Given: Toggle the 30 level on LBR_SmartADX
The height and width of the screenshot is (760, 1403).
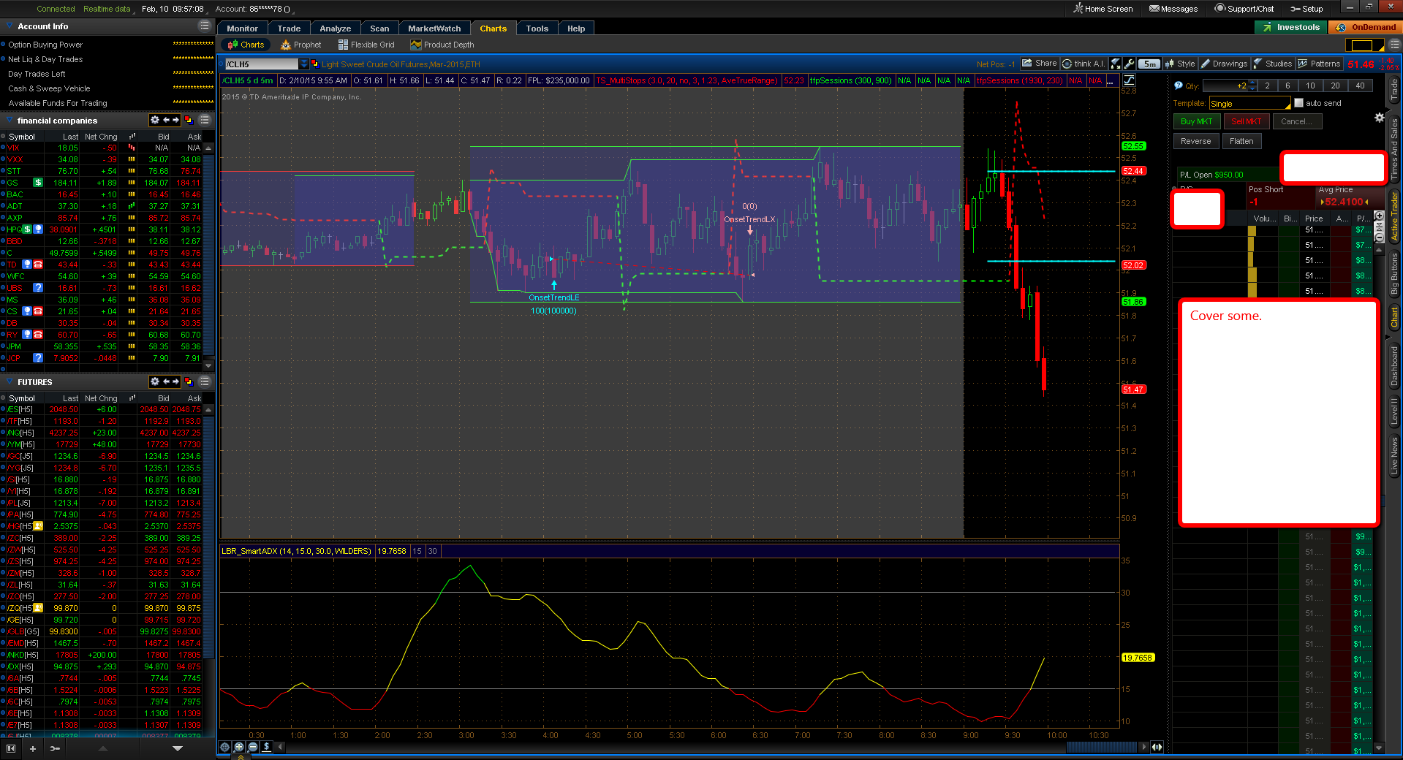Looking at the screenshot, I should 433,551.
